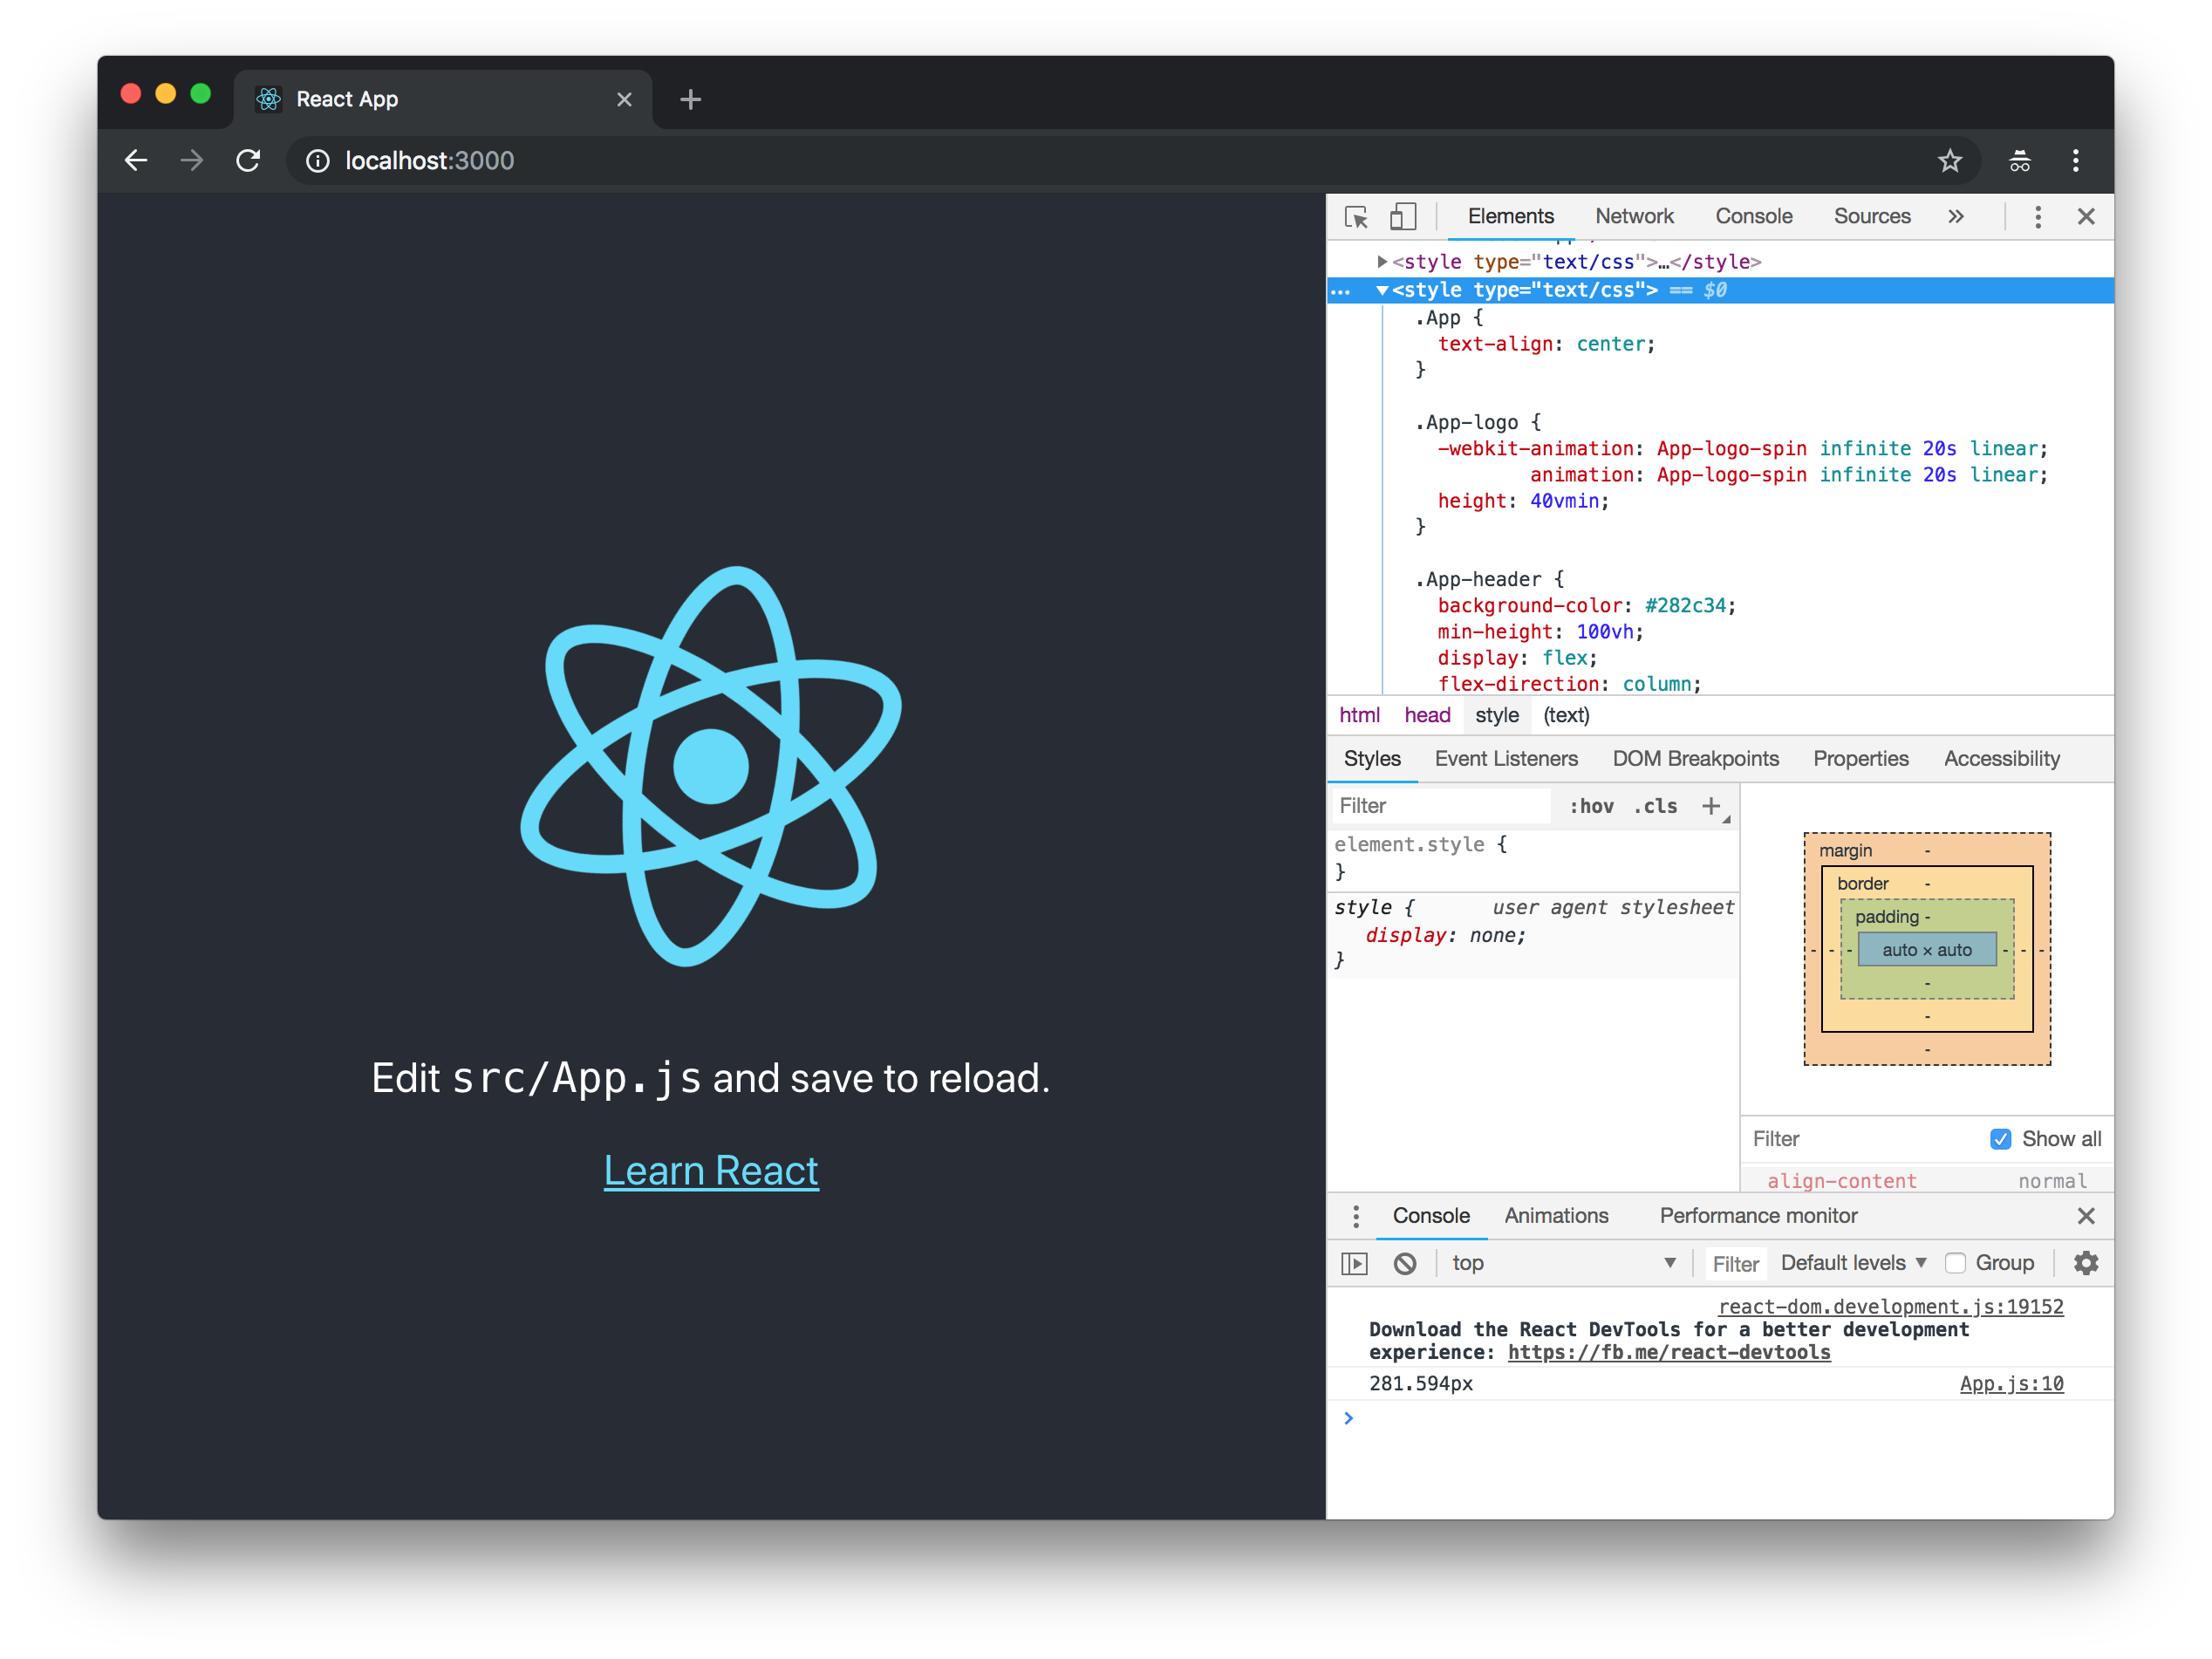Expand the collapsed style element node

click(1382, 262)
